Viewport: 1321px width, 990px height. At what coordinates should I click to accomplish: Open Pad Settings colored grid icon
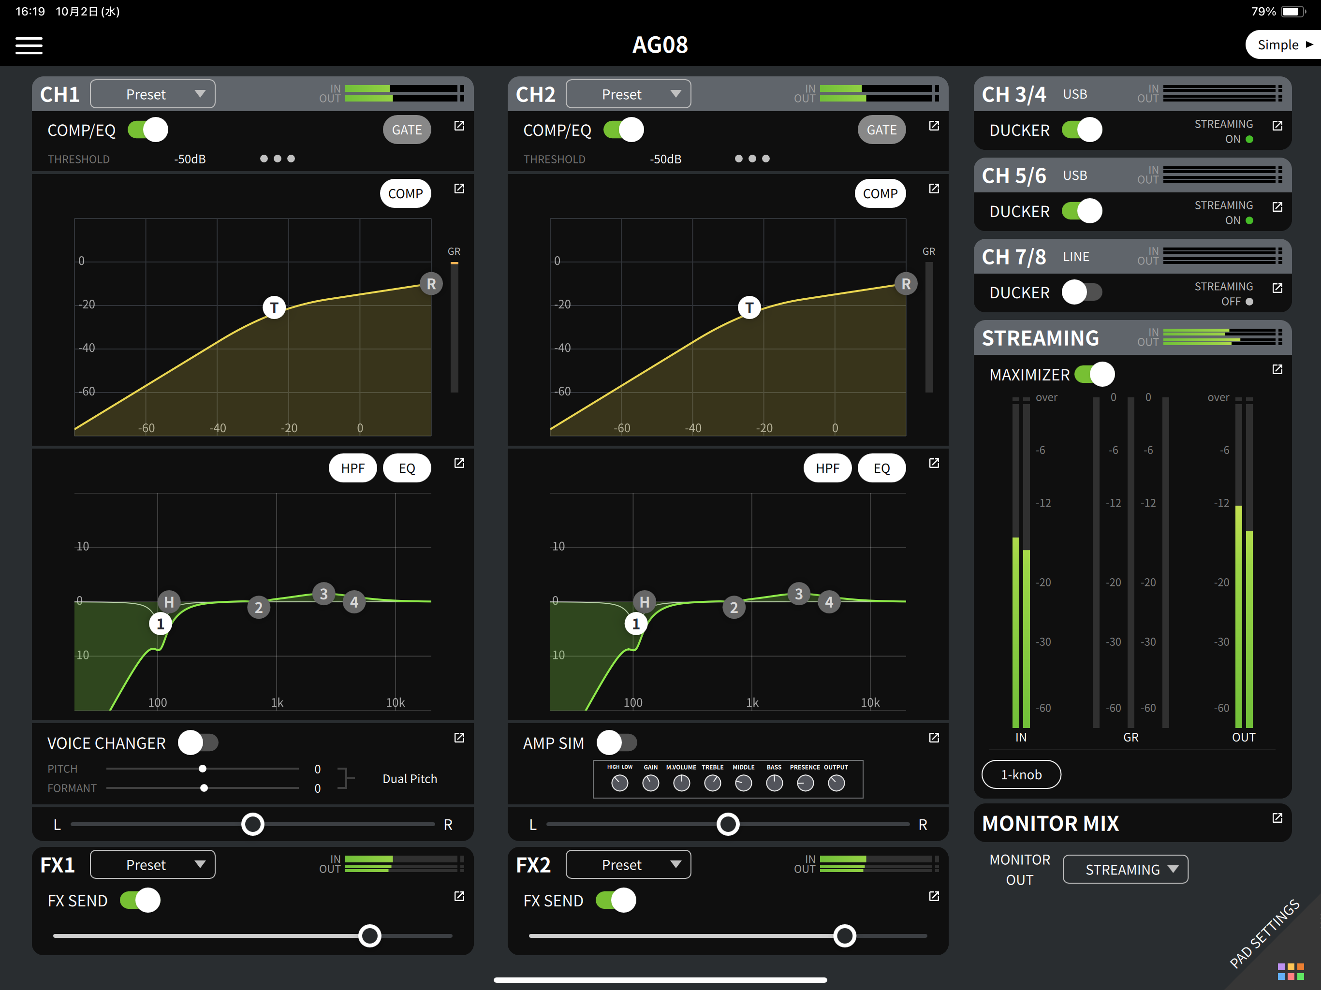[1291, 972]
